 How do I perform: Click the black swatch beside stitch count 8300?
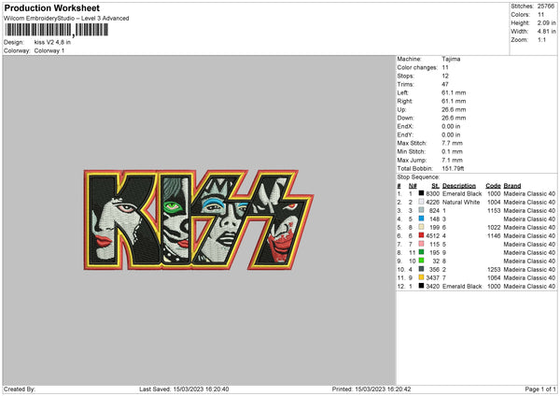[422, 193]
